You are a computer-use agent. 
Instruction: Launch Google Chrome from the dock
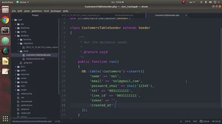pyautogui.click(x=6, y=20)
